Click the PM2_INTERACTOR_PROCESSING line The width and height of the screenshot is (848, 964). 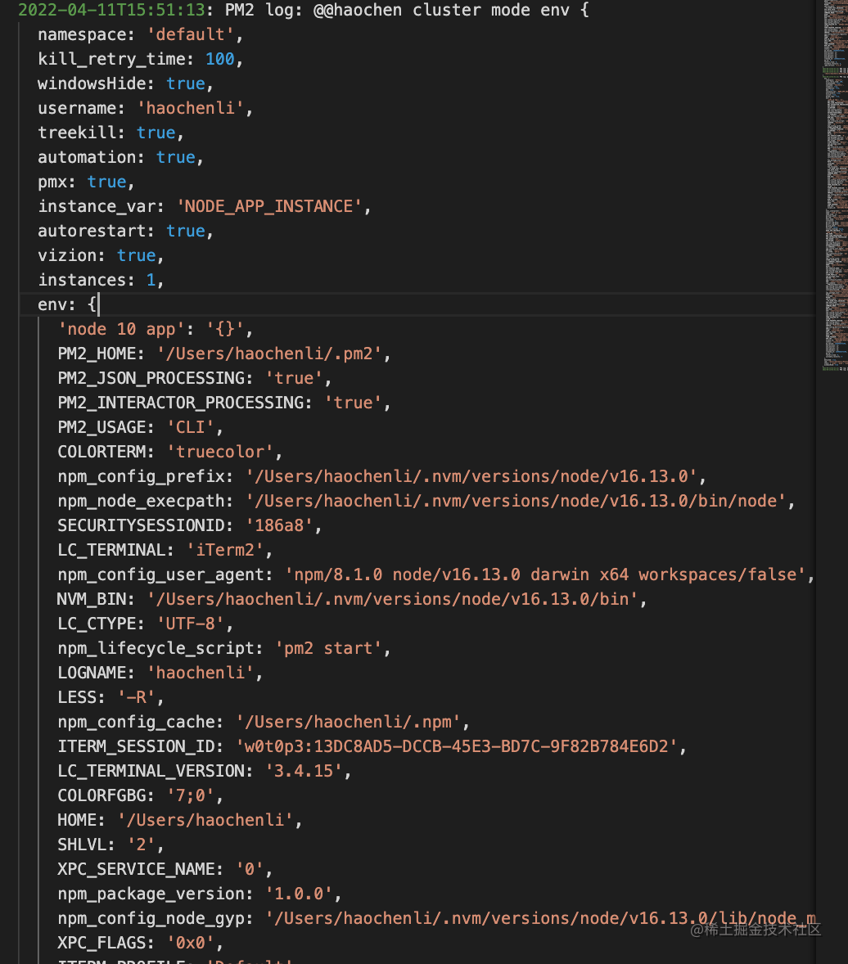click(x=223, y=403)
